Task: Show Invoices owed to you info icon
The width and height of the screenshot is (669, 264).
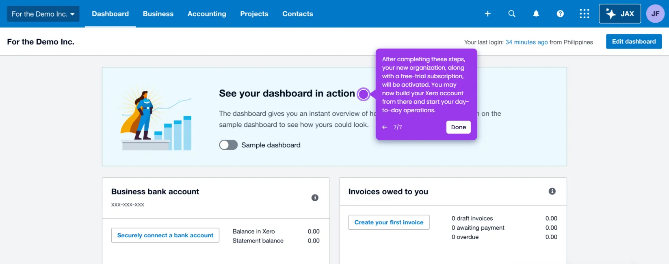Action: pyautogui.click(x=552, y=191)
